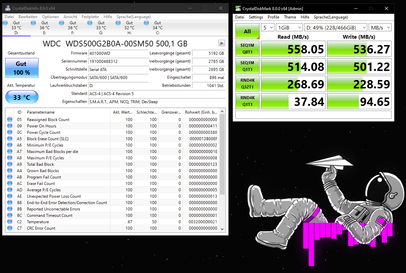This screenshot has width=406, height=273.
Task: Click the next disk arrow button
Action: pos(222,43)
